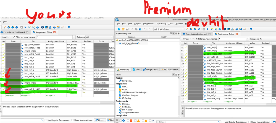276x123 pixels.
Task: Open Category dropdown in right window
Action: [x=267, y=39]
